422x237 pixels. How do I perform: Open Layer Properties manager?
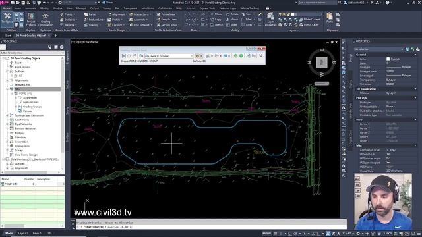270,19
